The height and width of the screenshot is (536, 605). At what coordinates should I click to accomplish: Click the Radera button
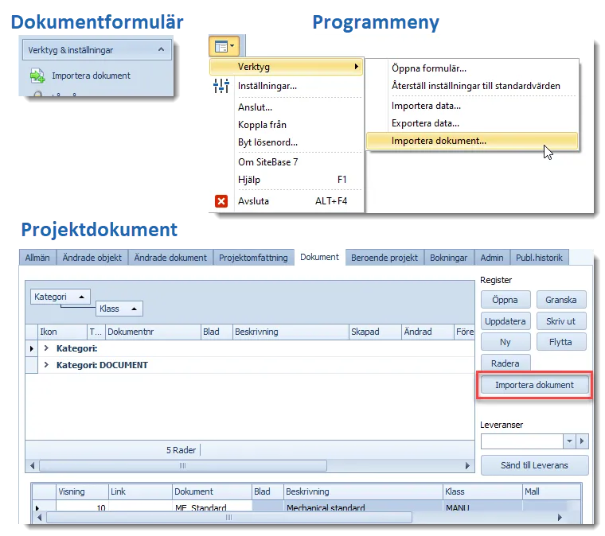click(x=505, y=363)
